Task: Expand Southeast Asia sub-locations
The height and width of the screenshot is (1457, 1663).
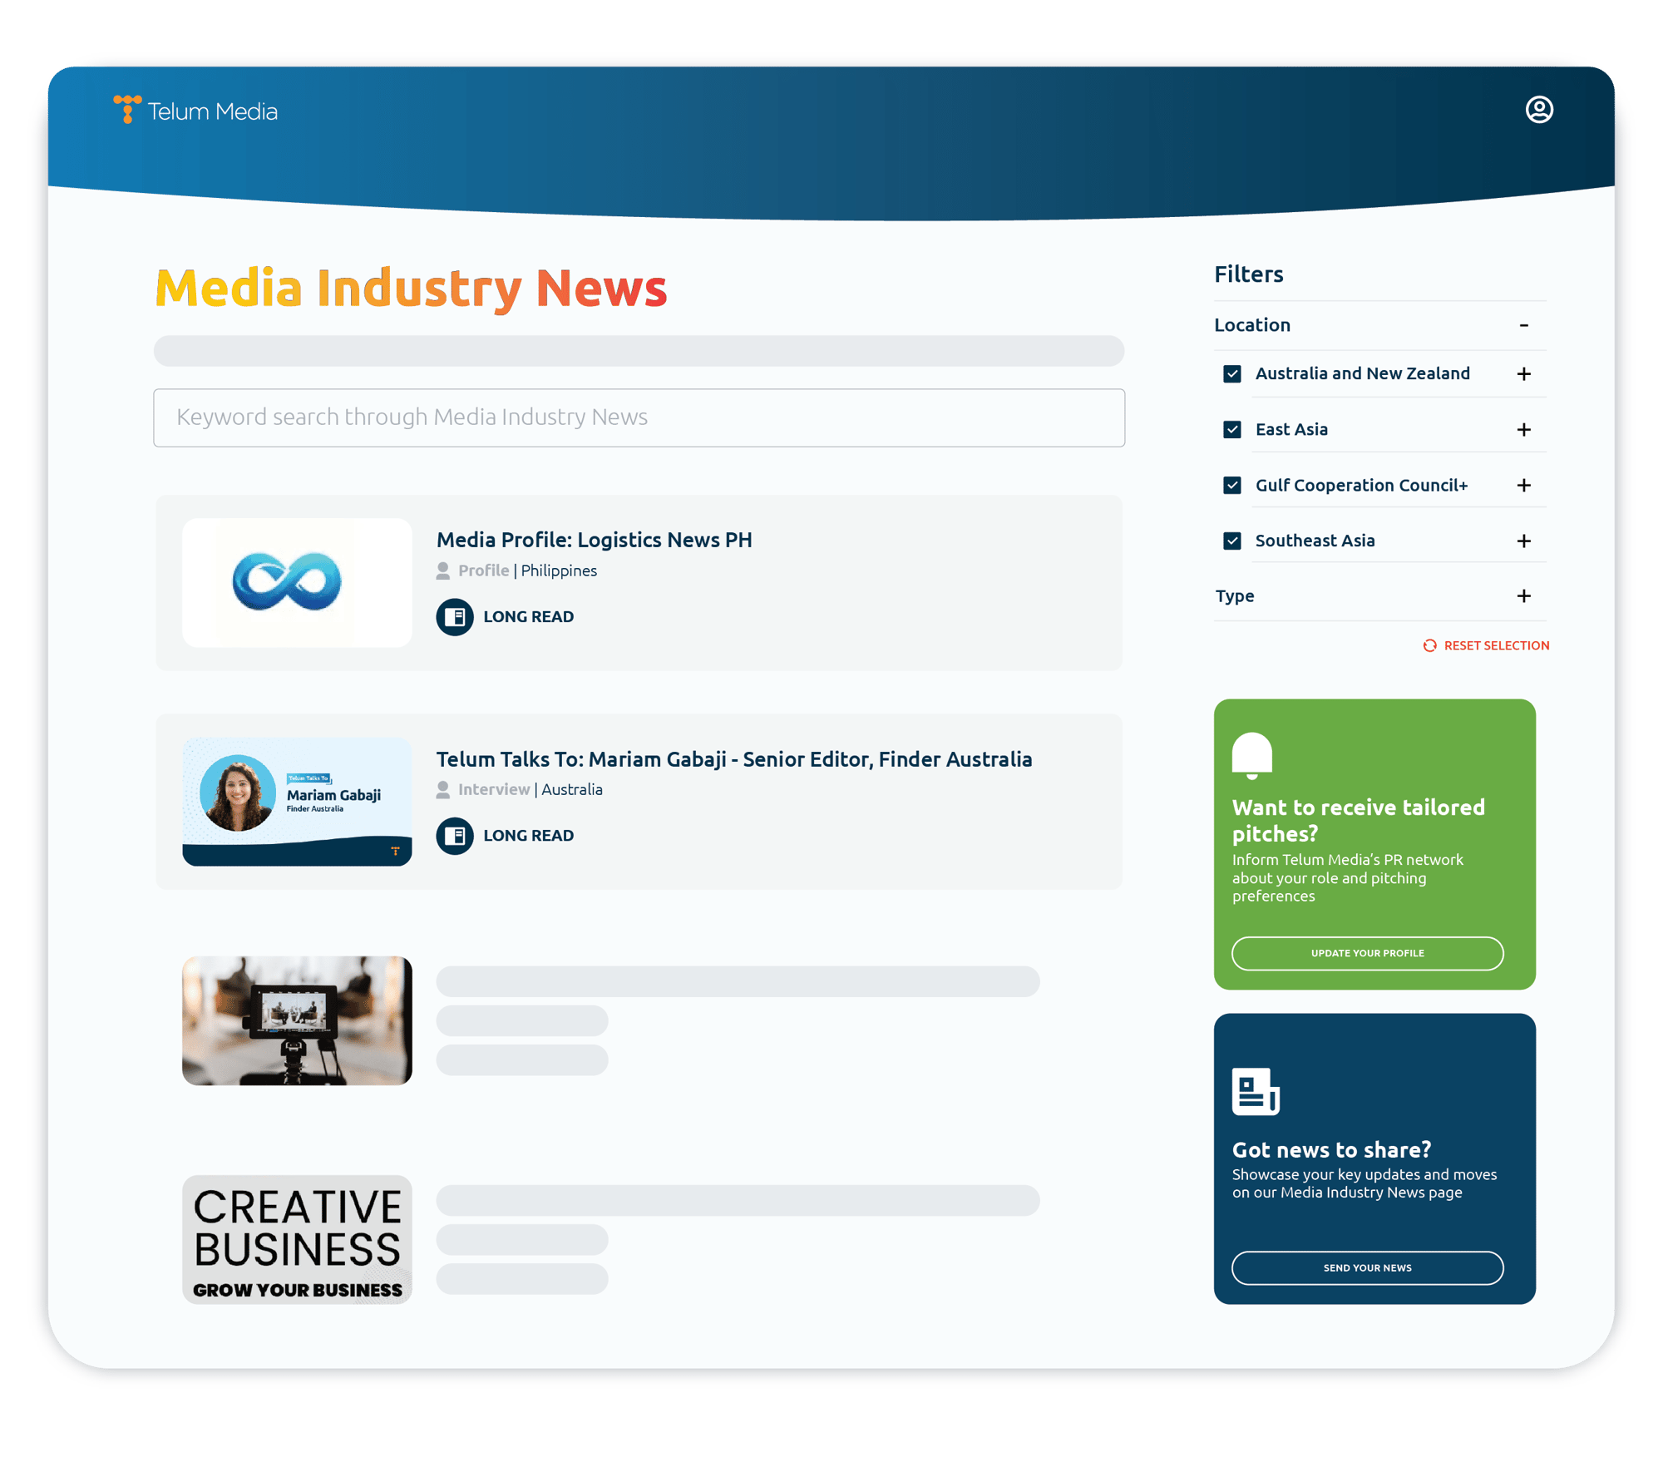Action: [1523, 541]
